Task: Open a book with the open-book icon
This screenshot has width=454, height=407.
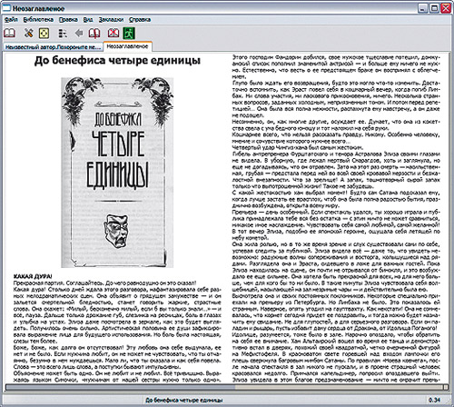Action: 9,33
